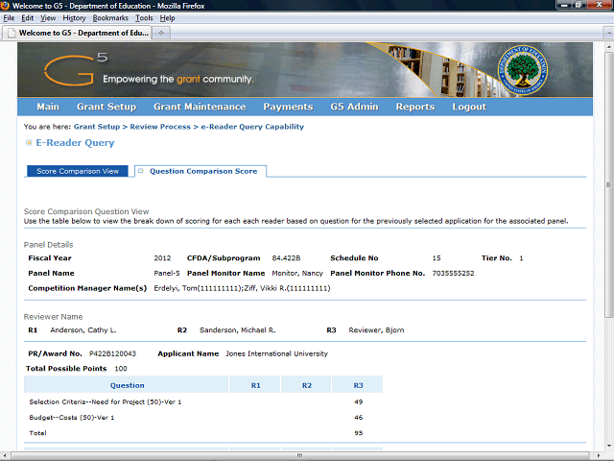The width and height of the screenshot is (614, 461).
Task: Click the scroll up arrow of vertical scrollbar
Action: click(x=608, y=46)
